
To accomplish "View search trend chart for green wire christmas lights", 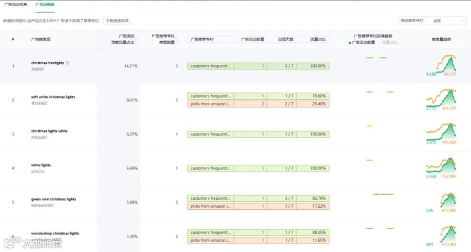I will click(441, 202).
